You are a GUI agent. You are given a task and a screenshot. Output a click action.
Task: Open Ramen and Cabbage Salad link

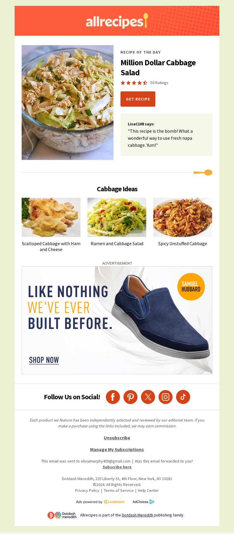[x=117, y=243]
